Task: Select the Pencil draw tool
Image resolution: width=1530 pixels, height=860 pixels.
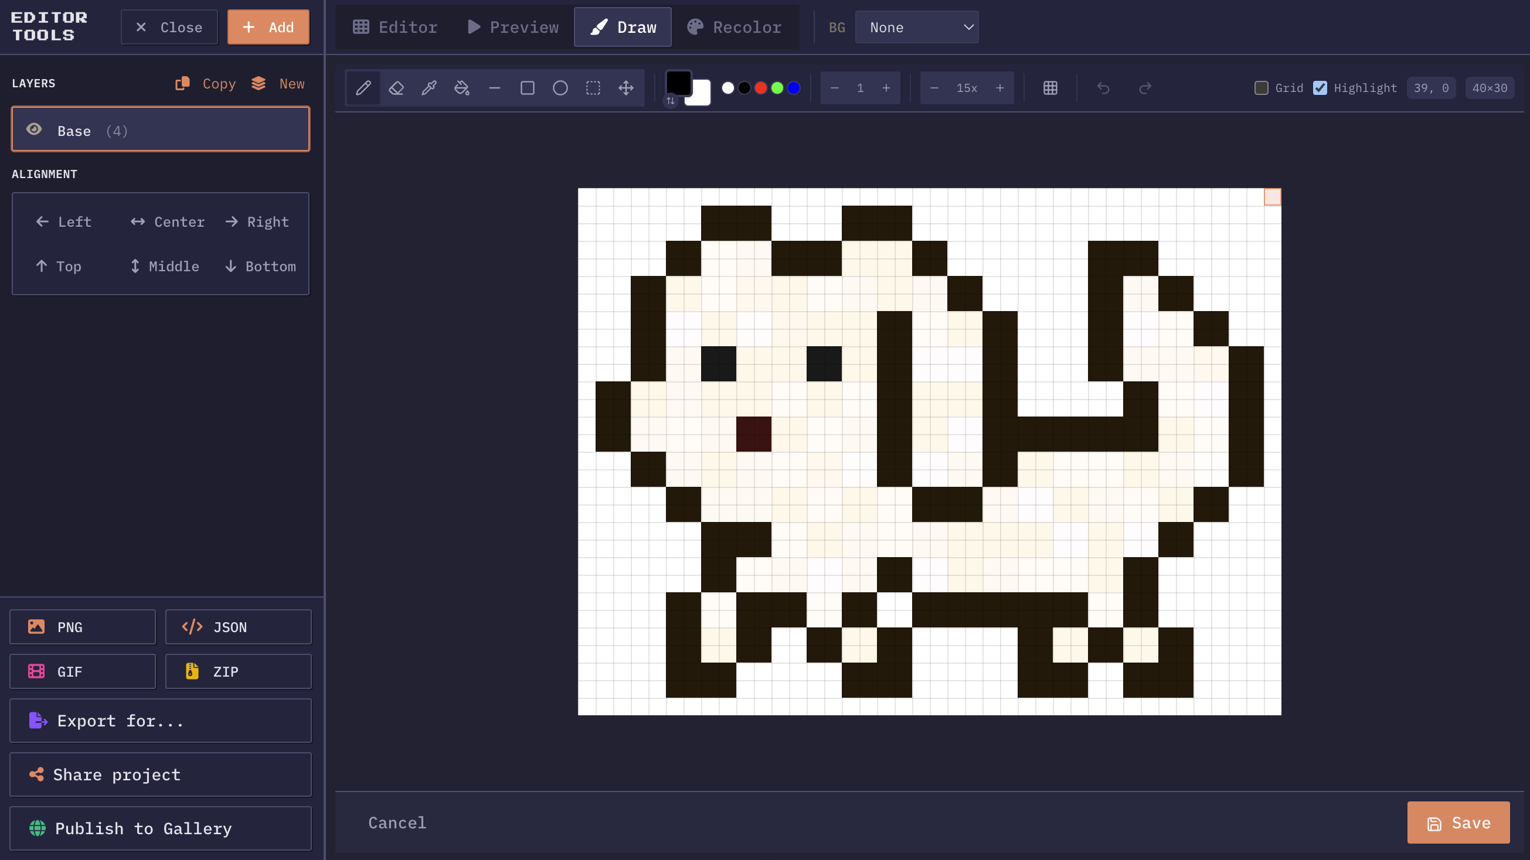Action: (x=363, y=88)
